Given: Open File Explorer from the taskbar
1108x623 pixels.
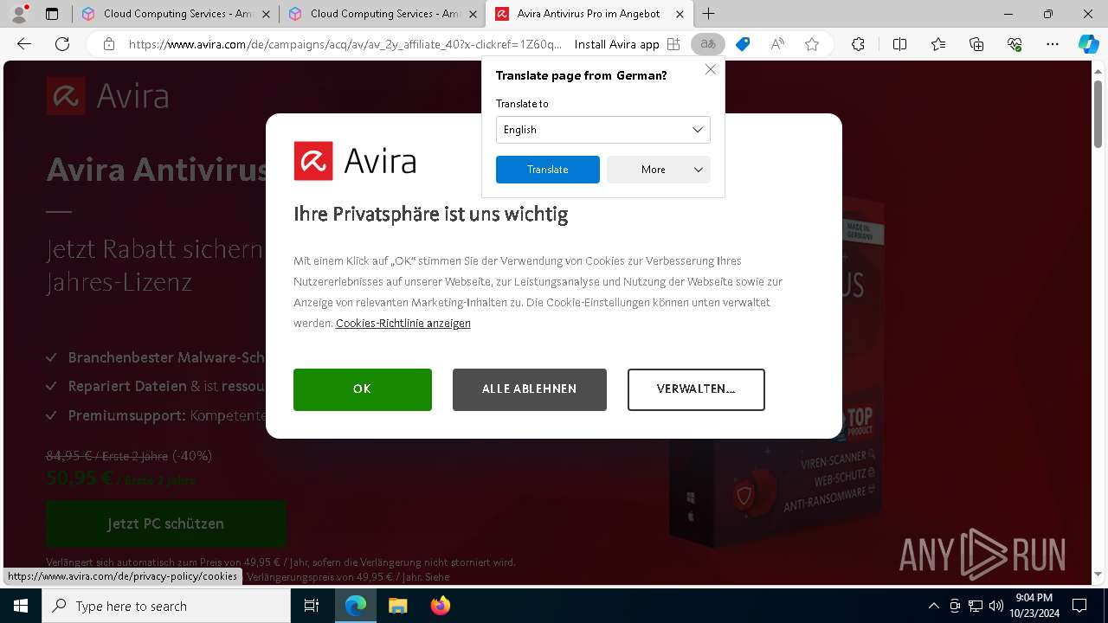Looking at the screenshot, I should point(397,606).
